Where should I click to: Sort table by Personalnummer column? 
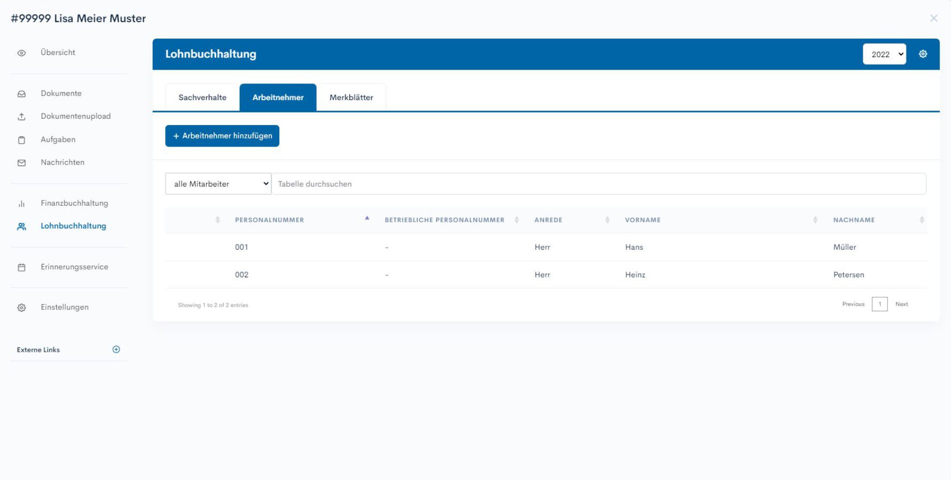pos(270,220)
